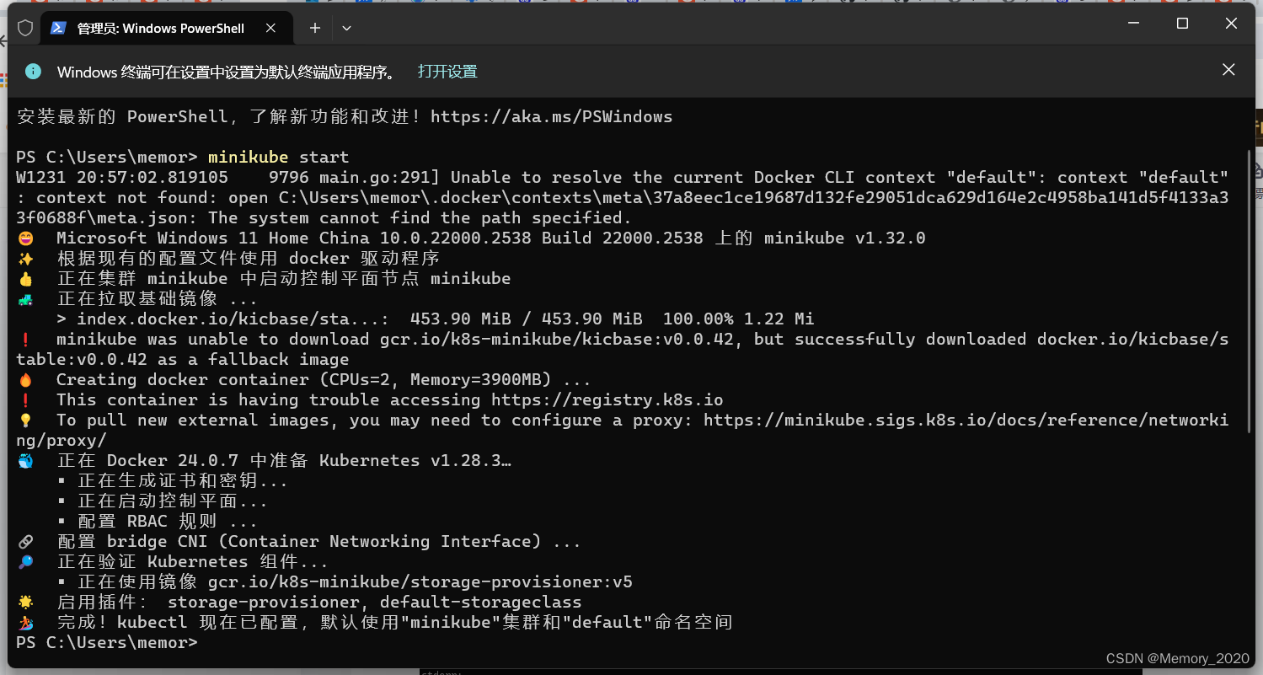Click the text '配置 RBAC 规则 ...'
Viewport: 1263px width, 675px height.
(168, 521)
